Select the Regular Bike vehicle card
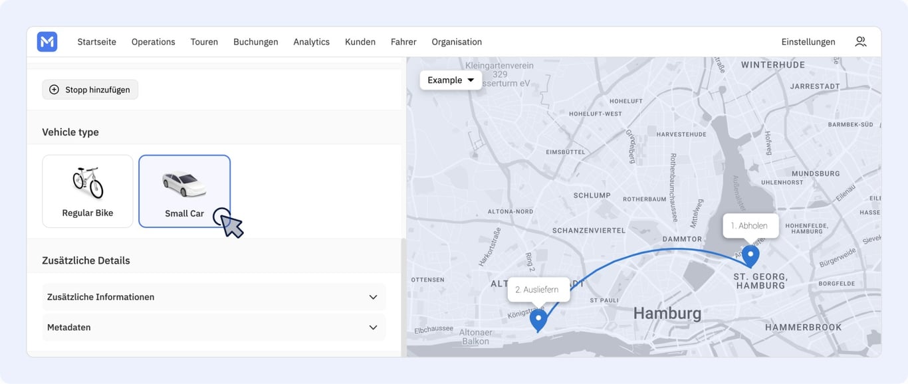This screenshot has height=384, width=908. click(x=88, y=191)
